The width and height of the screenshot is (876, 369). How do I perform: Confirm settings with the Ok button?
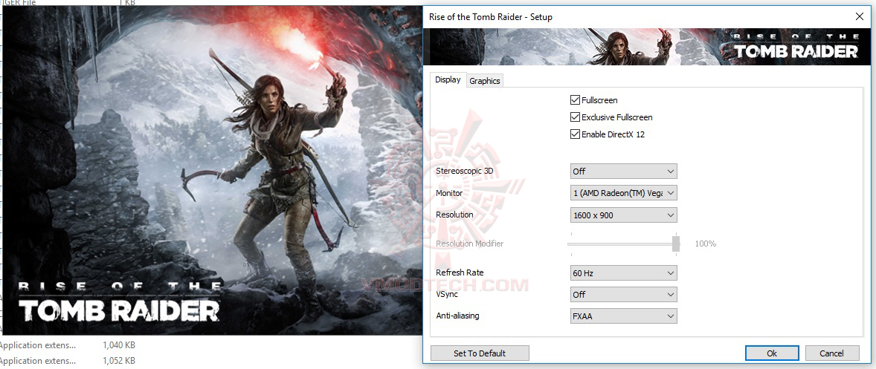pyautogui.click(x=772, y=353)
